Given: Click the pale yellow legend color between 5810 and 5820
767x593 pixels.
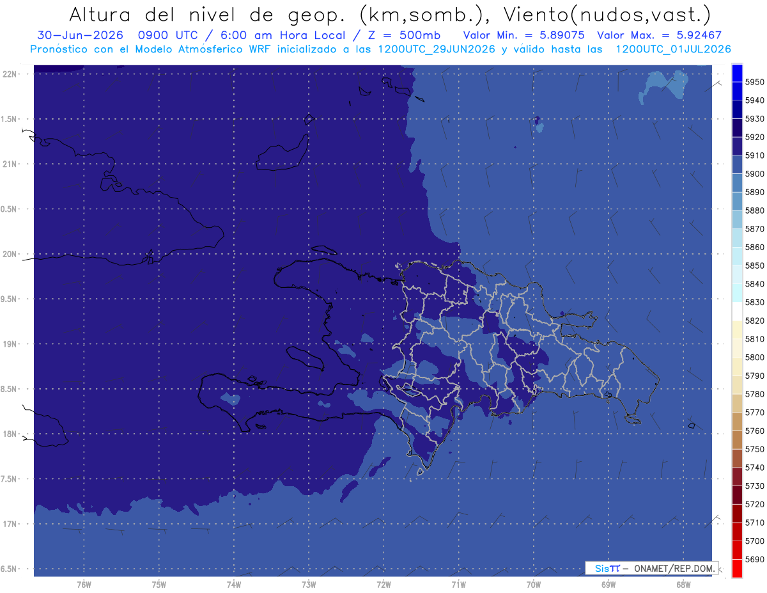Looking at the screenshot, I should [x=737, y=330].
